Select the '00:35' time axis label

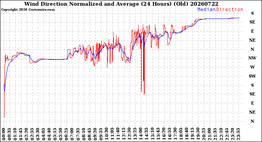[x=9, y=134]
